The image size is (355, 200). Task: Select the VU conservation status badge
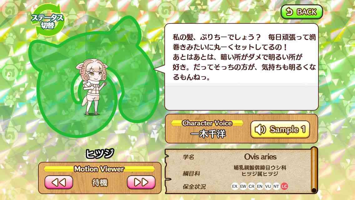coord(268,187)
